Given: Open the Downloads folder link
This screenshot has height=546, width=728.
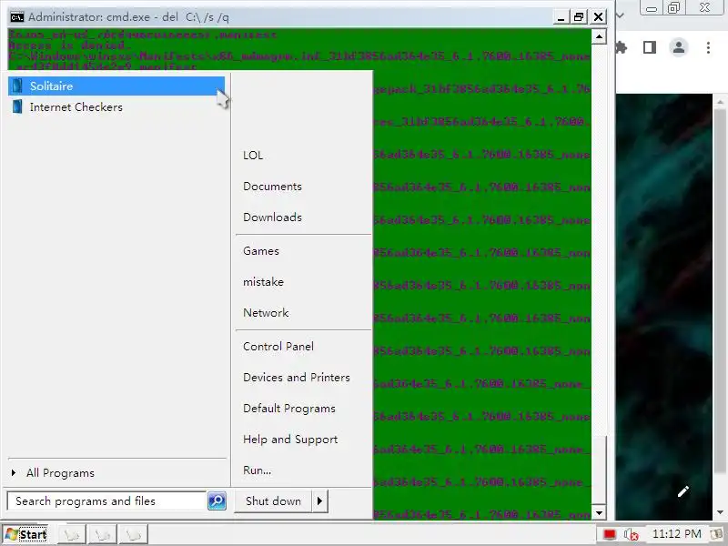Looking at the screenshot, I should click(x=272, y=217).
